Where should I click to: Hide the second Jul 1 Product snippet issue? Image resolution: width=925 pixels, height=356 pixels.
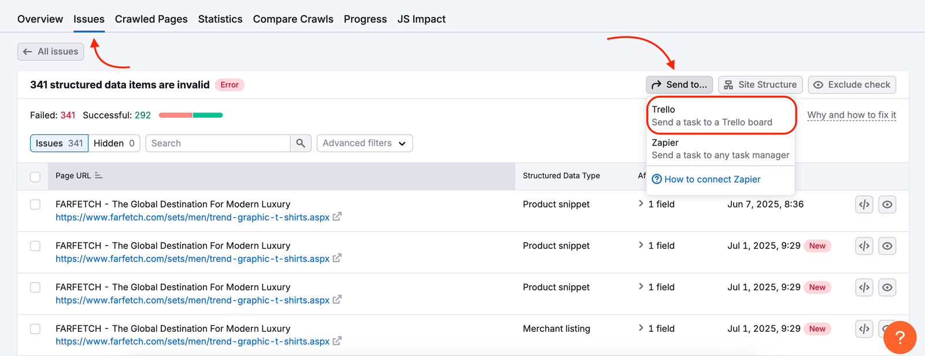pyautogui.click(x=887, y=287)
